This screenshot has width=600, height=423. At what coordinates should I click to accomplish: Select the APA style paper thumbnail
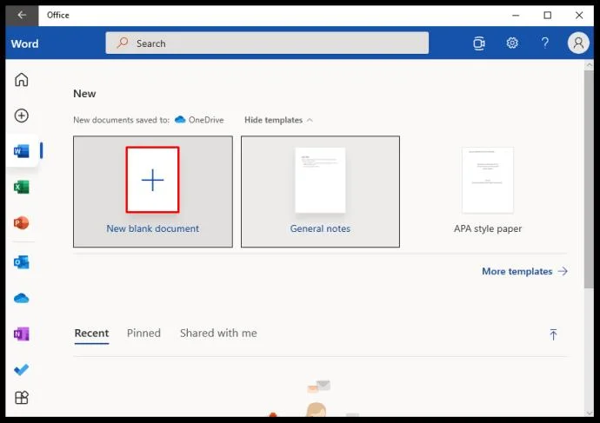click(488, 180)
